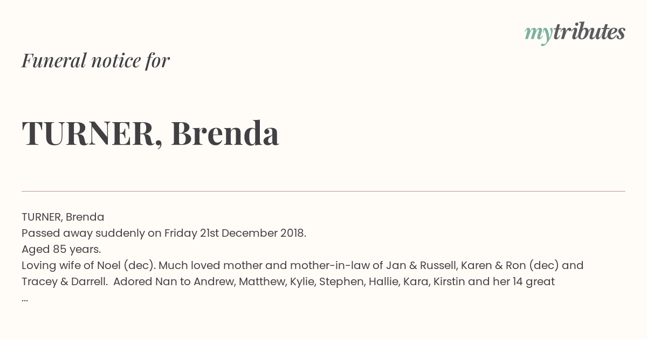The image size is (647, 339).
Task: Click the names "Tracey & Darrell."
Action: [64, 281]
